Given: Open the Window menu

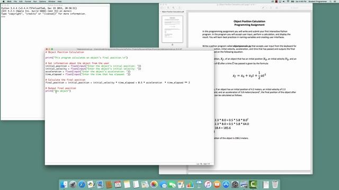Looking at the screenshot, I should [x=52, y=1].
